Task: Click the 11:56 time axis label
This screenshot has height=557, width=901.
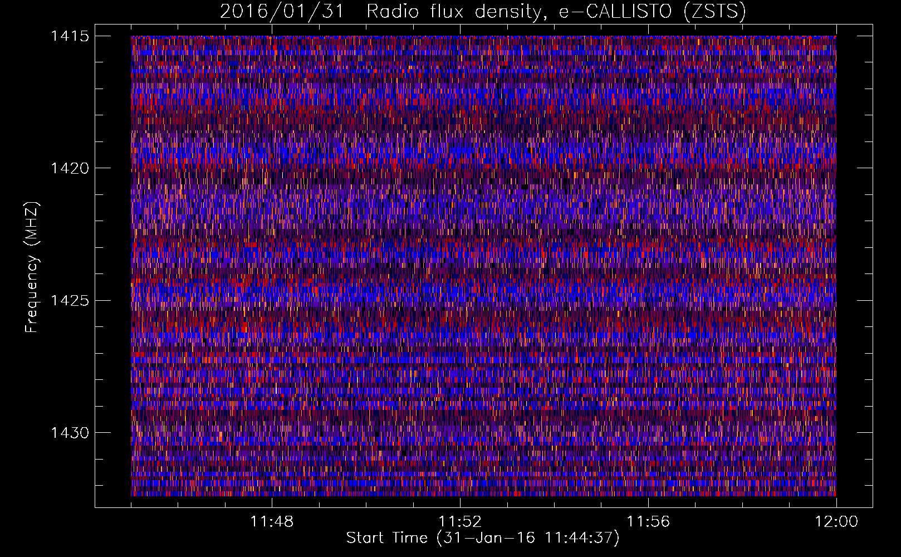Action: point(648,522)
